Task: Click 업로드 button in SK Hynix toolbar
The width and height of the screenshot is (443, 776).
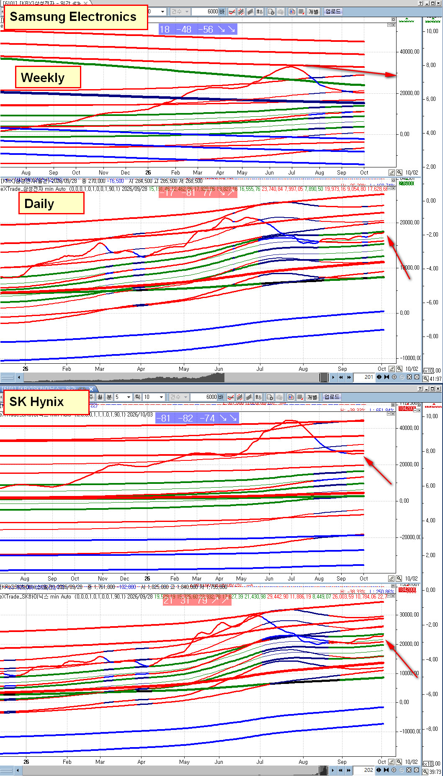Action: coord(332,397)
